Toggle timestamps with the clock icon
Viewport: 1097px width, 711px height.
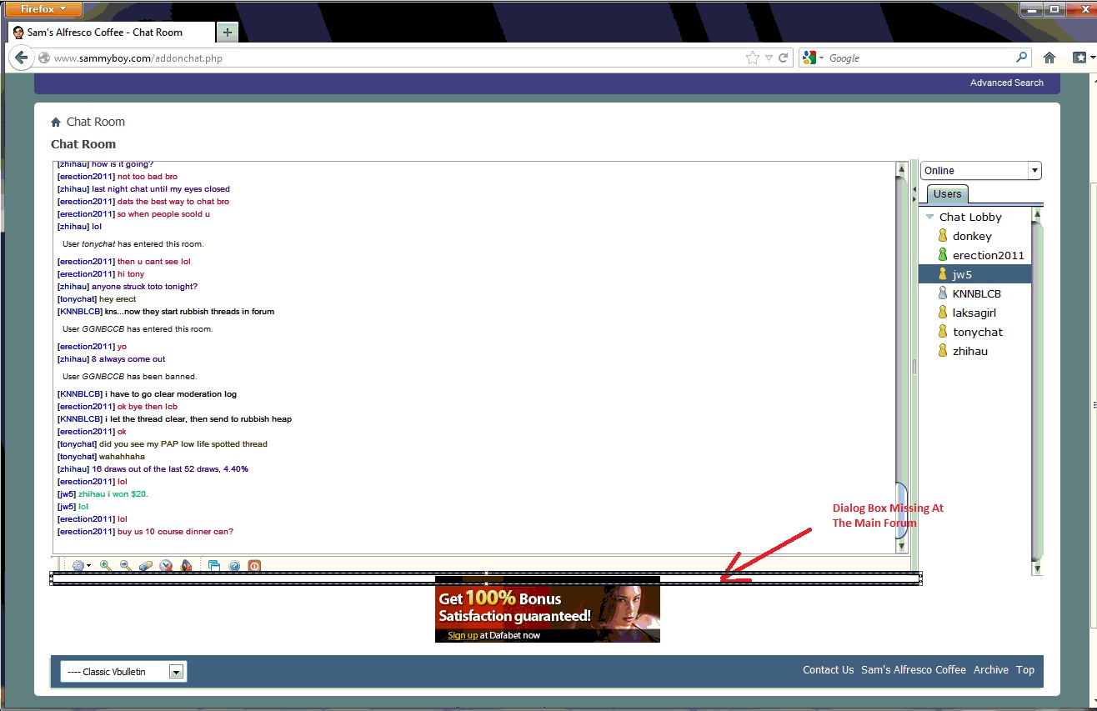(166, 565)
